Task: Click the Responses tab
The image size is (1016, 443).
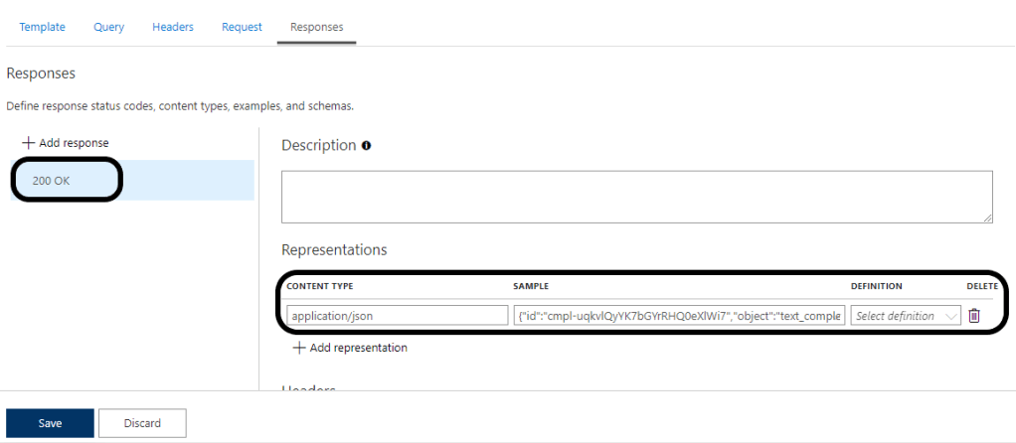Action: click(317, 27)
